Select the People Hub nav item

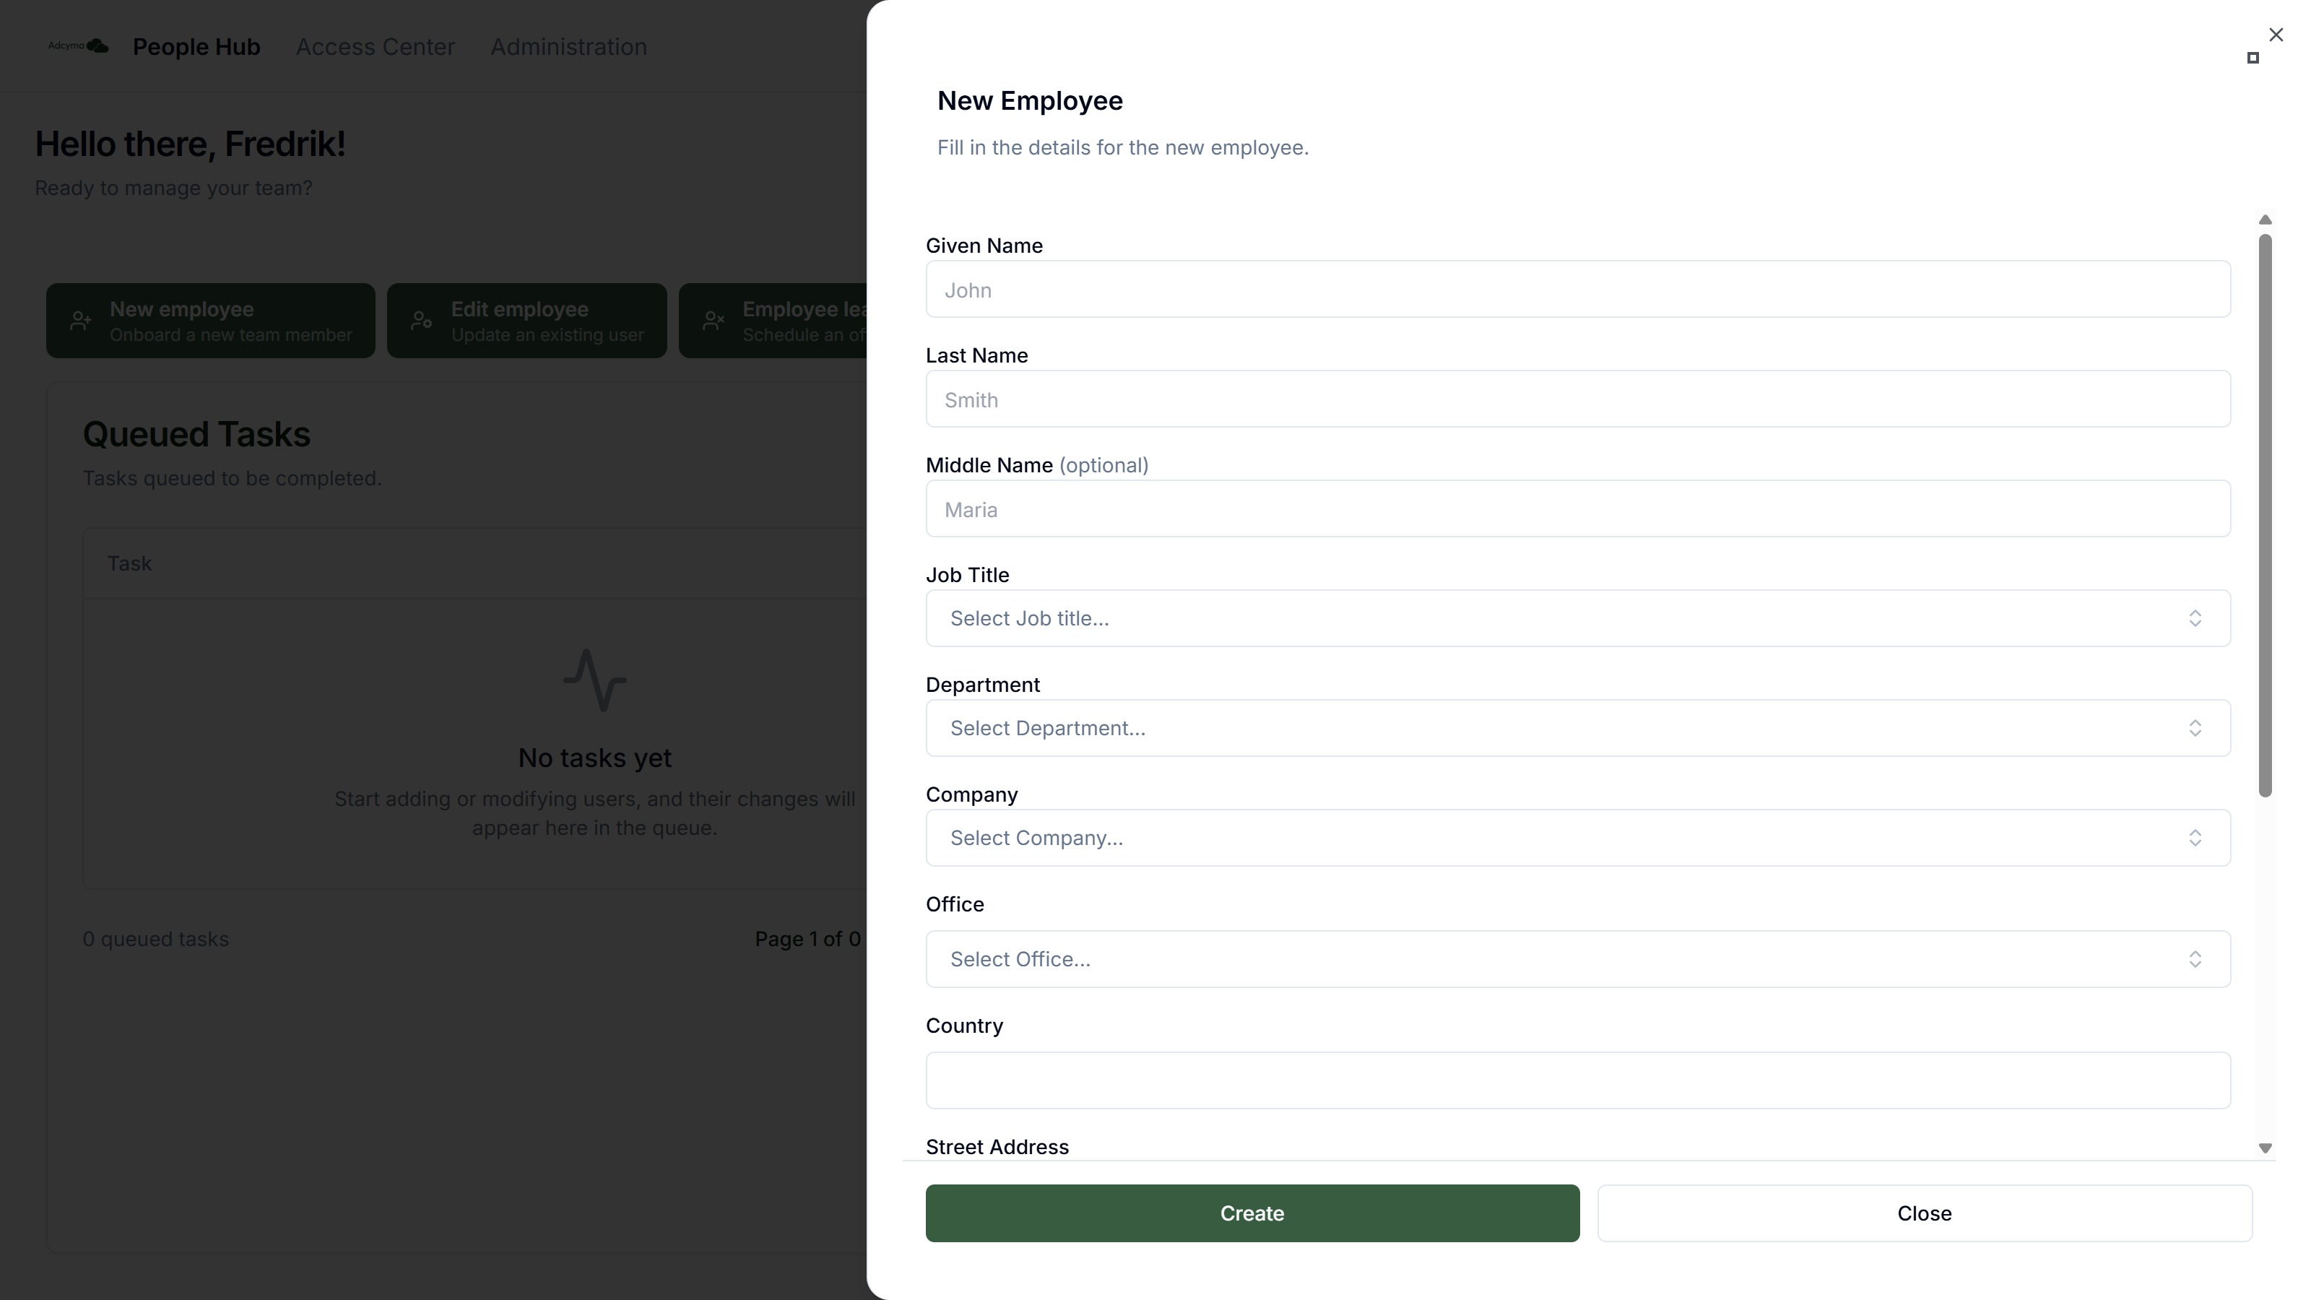click(x=196, y=47)
